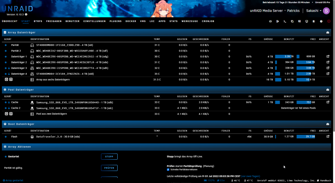This screenshot has width=335, height=183.
Task: Click the gauge icon in Pool Datenträger header
Action: [328, 90]
